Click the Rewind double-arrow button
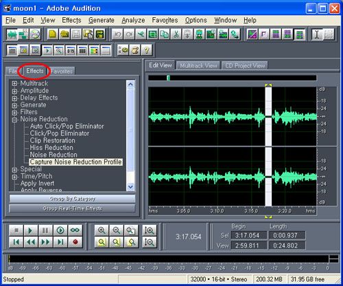The height and width of the screenshot is (286, 343). pyautogui.click(x=30, y=242)
